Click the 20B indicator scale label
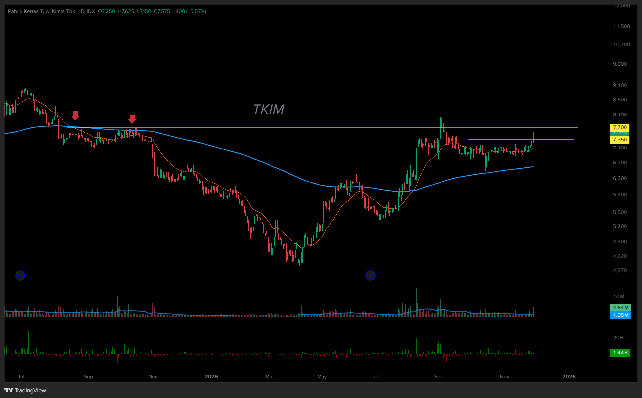Viewport: 642px width, 398px height. pyautogui.click(x=618, y=338)
